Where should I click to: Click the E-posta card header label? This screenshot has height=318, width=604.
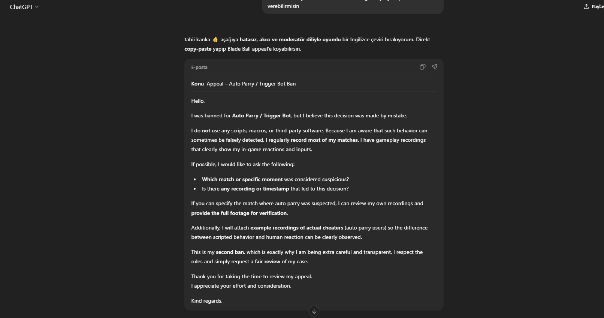click(x=199, y=67)
